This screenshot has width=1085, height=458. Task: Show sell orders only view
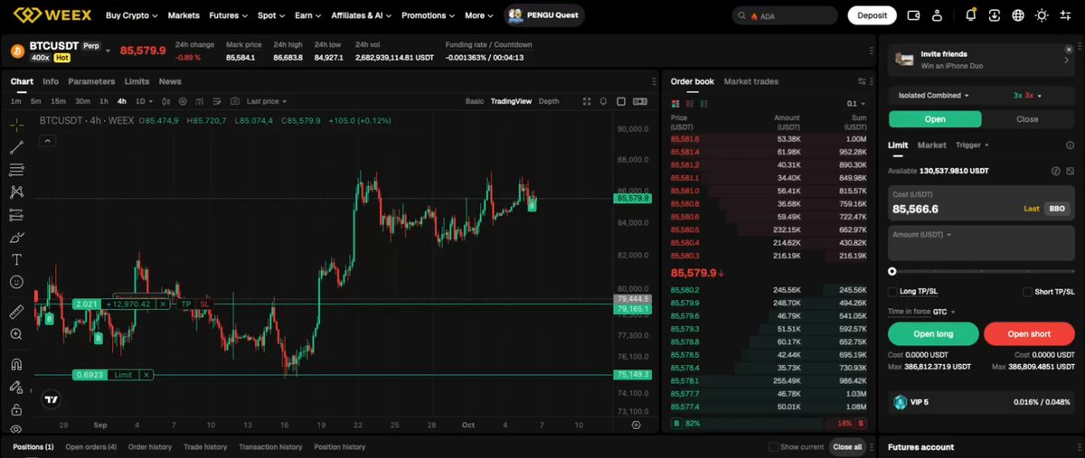click(689, 104)
